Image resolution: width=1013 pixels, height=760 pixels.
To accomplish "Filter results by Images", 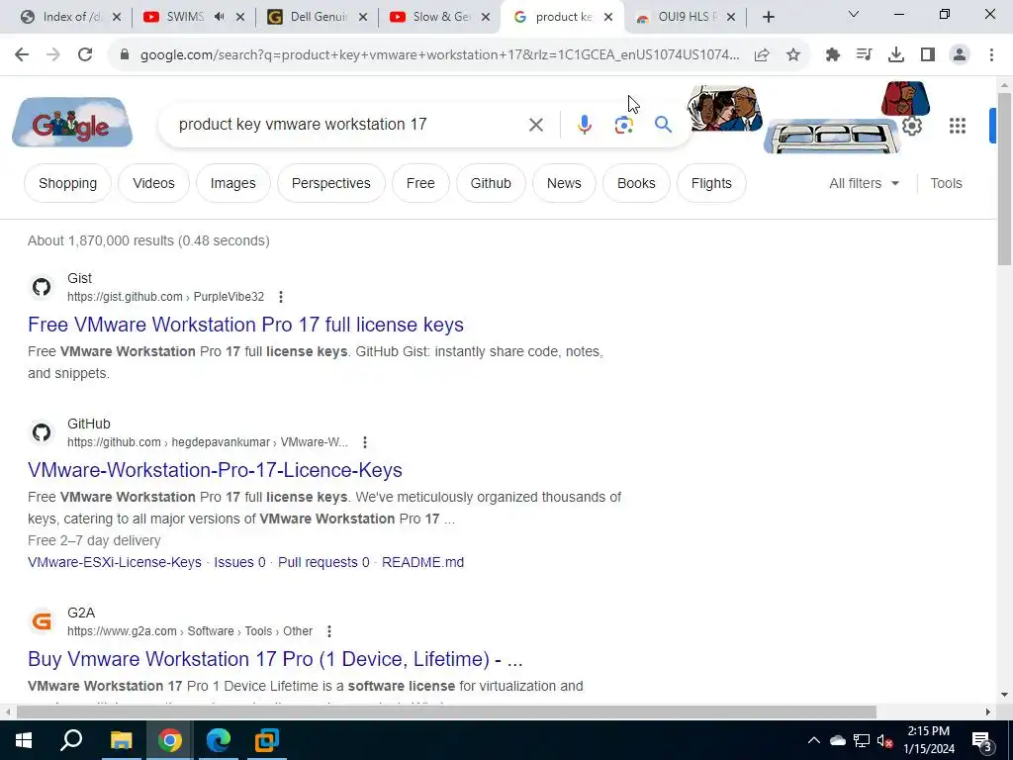I will [x=233, y=183].
